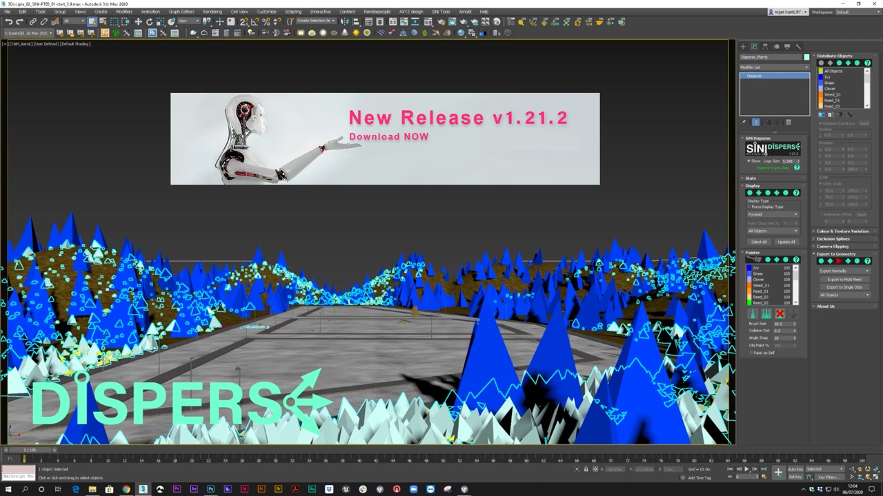
Task: Open the Graph Editors menu
Action: click(x=181, y=12)
